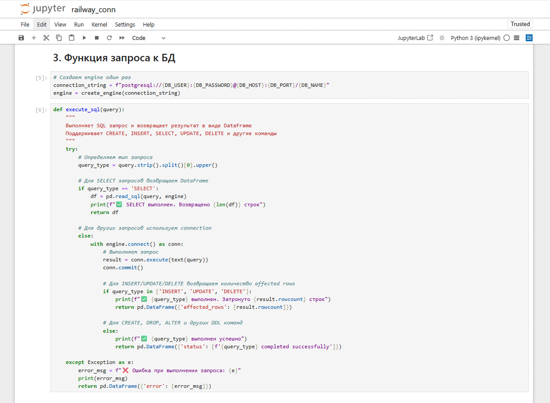550x403 pixels.
Task: Toggle the blue right sidebar panel icon
Action: click(x=529, y=38)
